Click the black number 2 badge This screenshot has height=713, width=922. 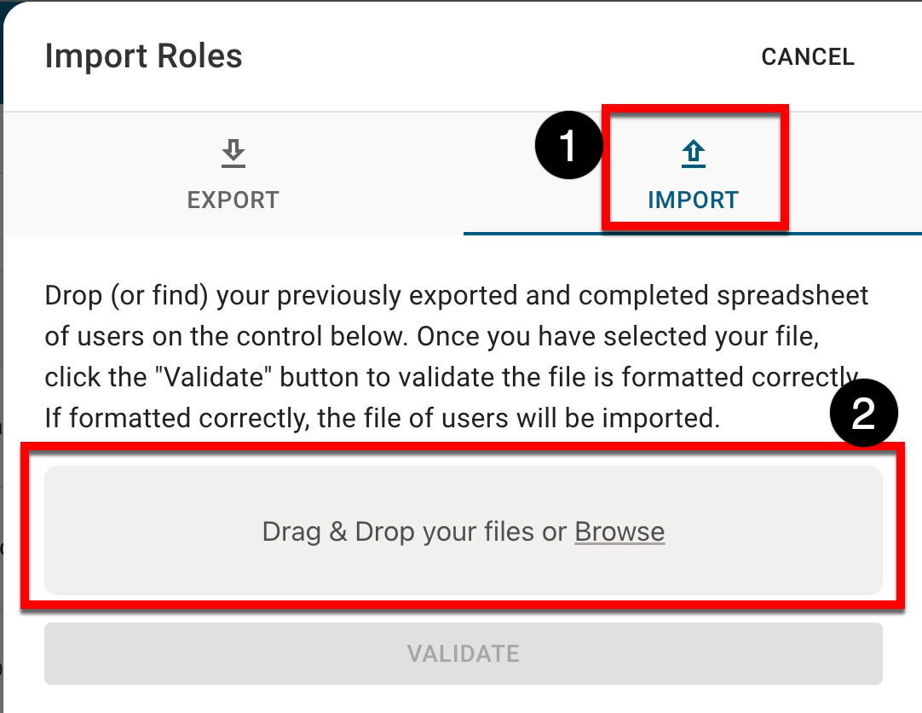(864, 416)
